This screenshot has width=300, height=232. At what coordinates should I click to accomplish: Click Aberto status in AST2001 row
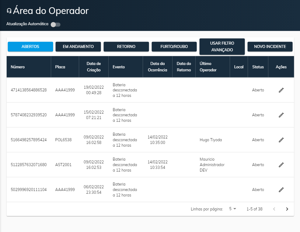click(x=258, y=165)
